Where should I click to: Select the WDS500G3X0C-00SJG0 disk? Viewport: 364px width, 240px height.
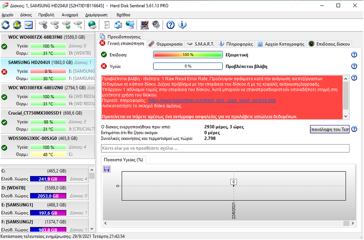click(48, 147)
